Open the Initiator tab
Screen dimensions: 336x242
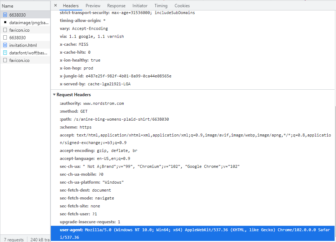140,6
